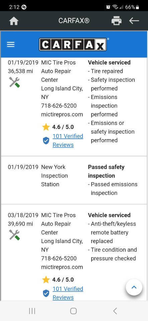Open the hamburger menu in Carfax banner
Screen dimensions: 148x321
coord(11,44)
